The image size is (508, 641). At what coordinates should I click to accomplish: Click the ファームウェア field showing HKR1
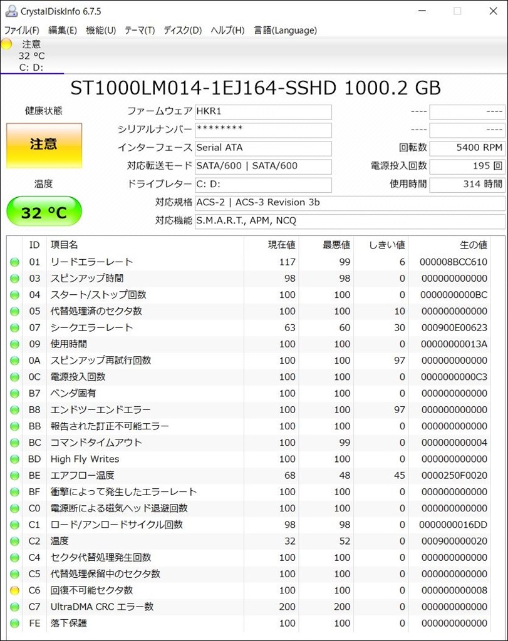point(263,112)
